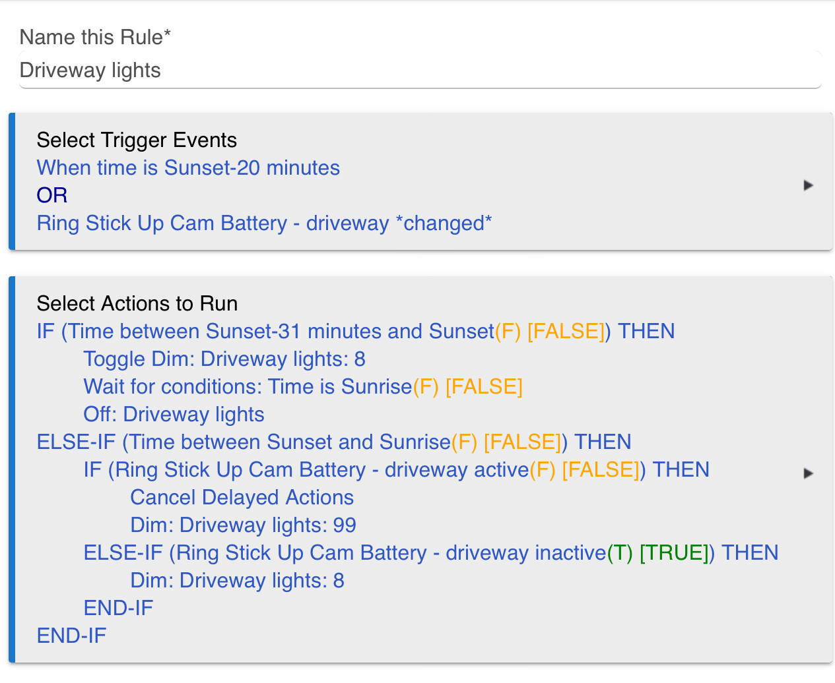Edit the rule name field Driveway lights

pyautogui.click(x=420, y=71)
